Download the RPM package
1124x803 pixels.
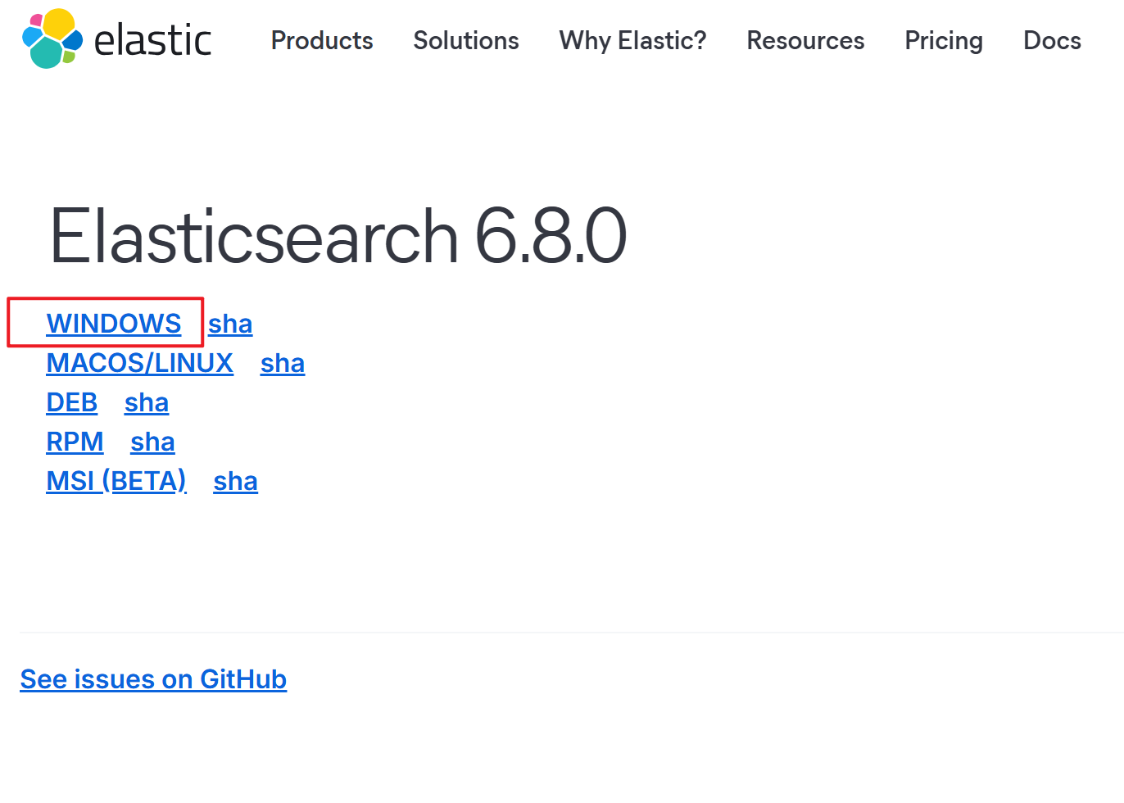(75, 442)
